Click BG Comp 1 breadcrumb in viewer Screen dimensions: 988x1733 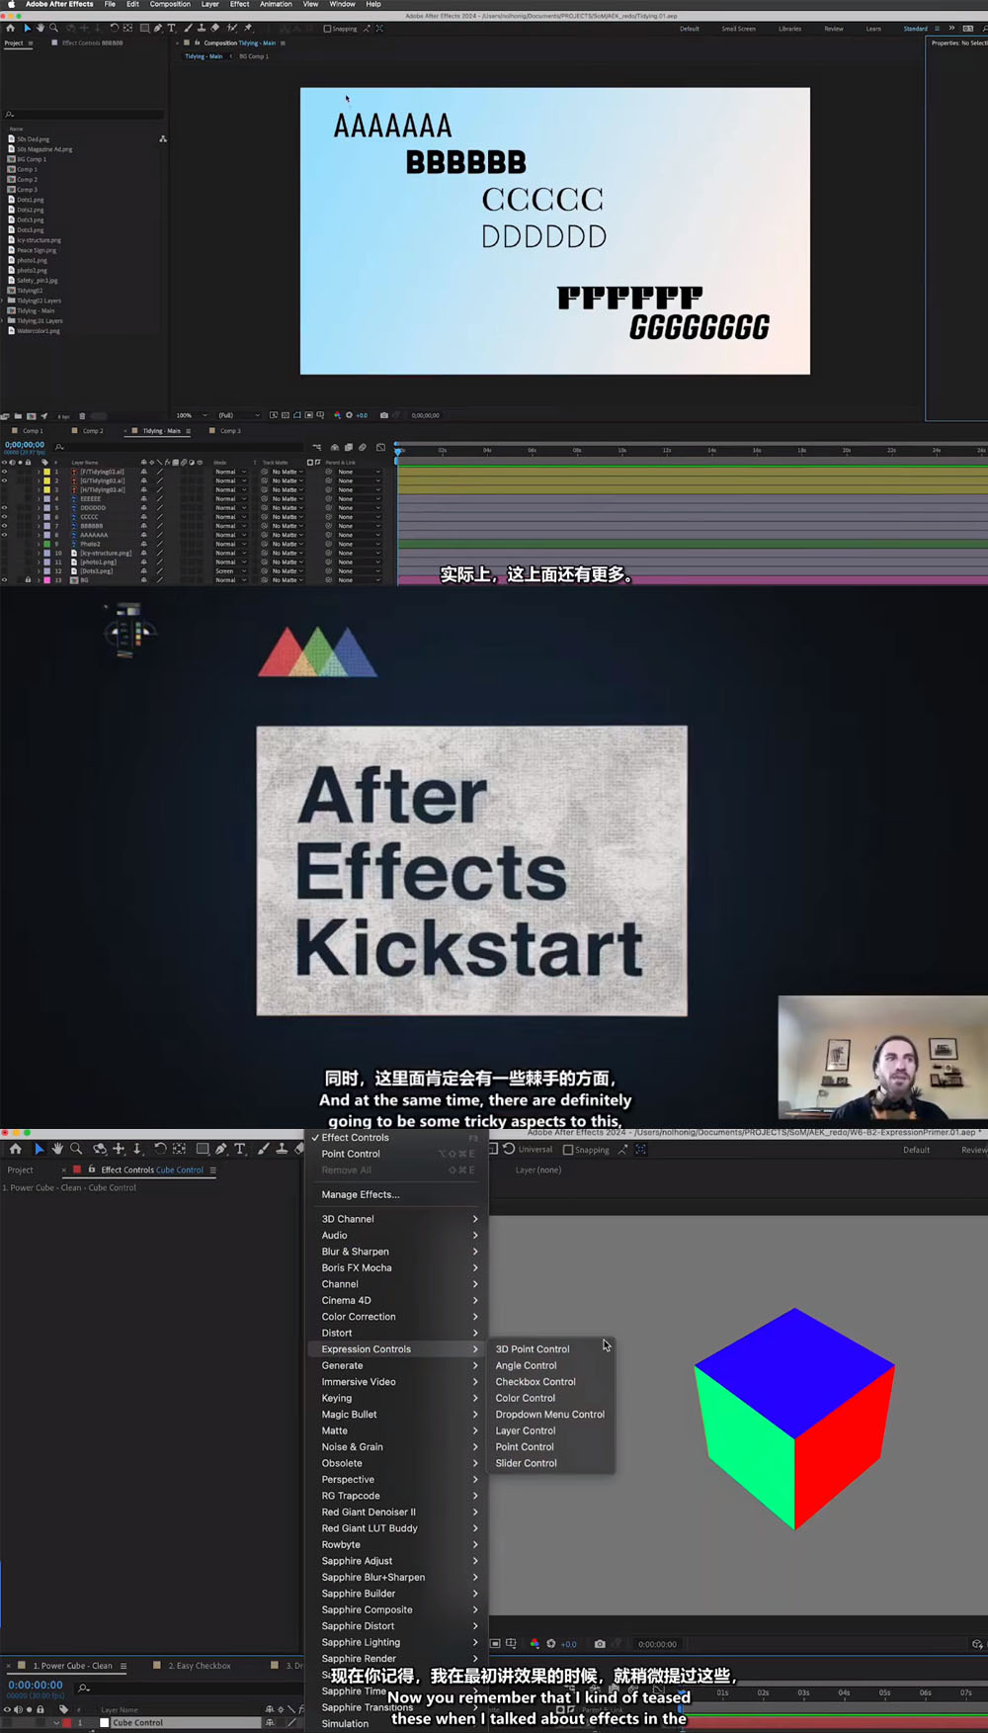[254, 56]
